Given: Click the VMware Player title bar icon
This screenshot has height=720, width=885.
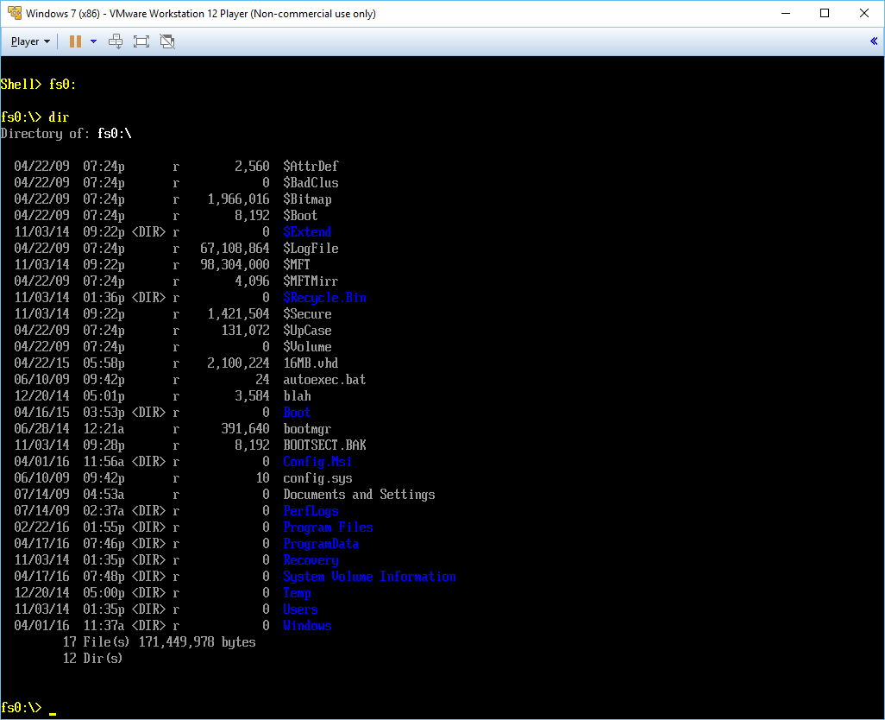Looking at the screenshot, I should coord(14,13).
